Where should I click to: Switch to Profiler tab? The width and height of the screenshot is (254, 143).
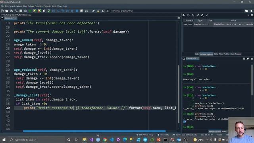point(226,54)
